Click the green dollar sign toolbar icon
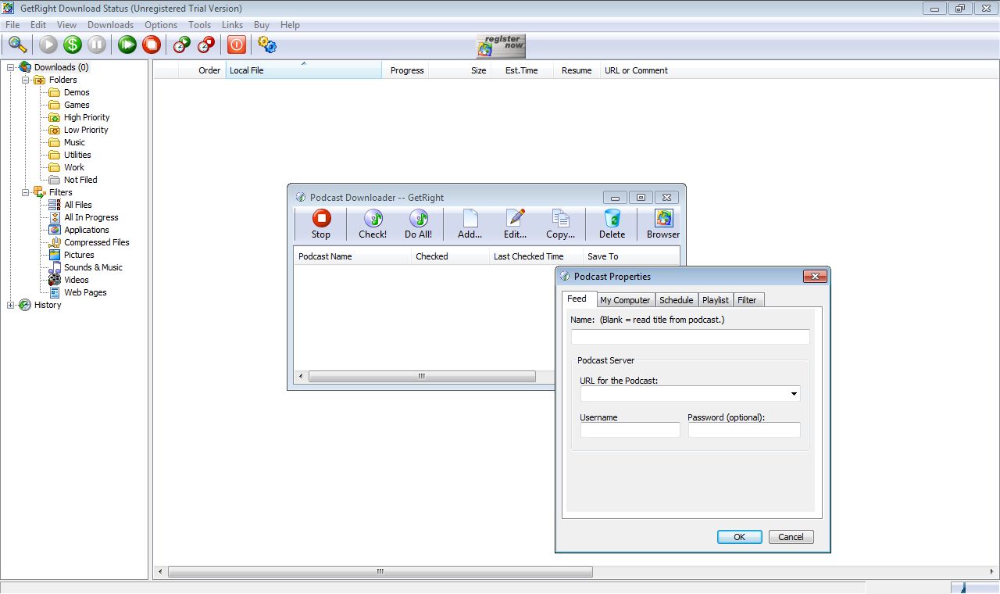 click(x=73, y=45)
